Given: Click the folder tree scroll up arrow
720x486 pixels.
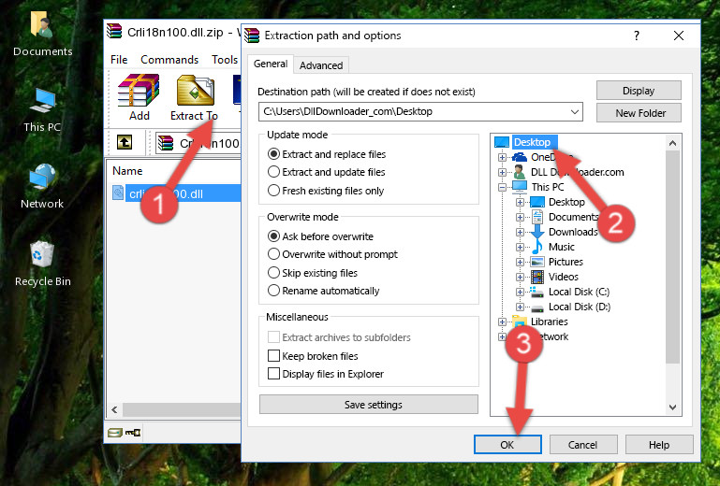Looking at the screenshot, I should pos(672,144).
